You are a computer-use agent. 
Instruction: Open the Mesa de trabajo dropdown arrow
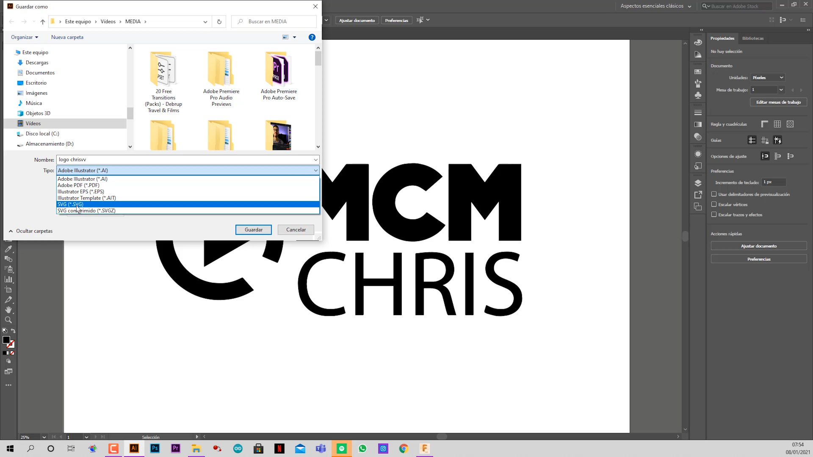[781, 90]
